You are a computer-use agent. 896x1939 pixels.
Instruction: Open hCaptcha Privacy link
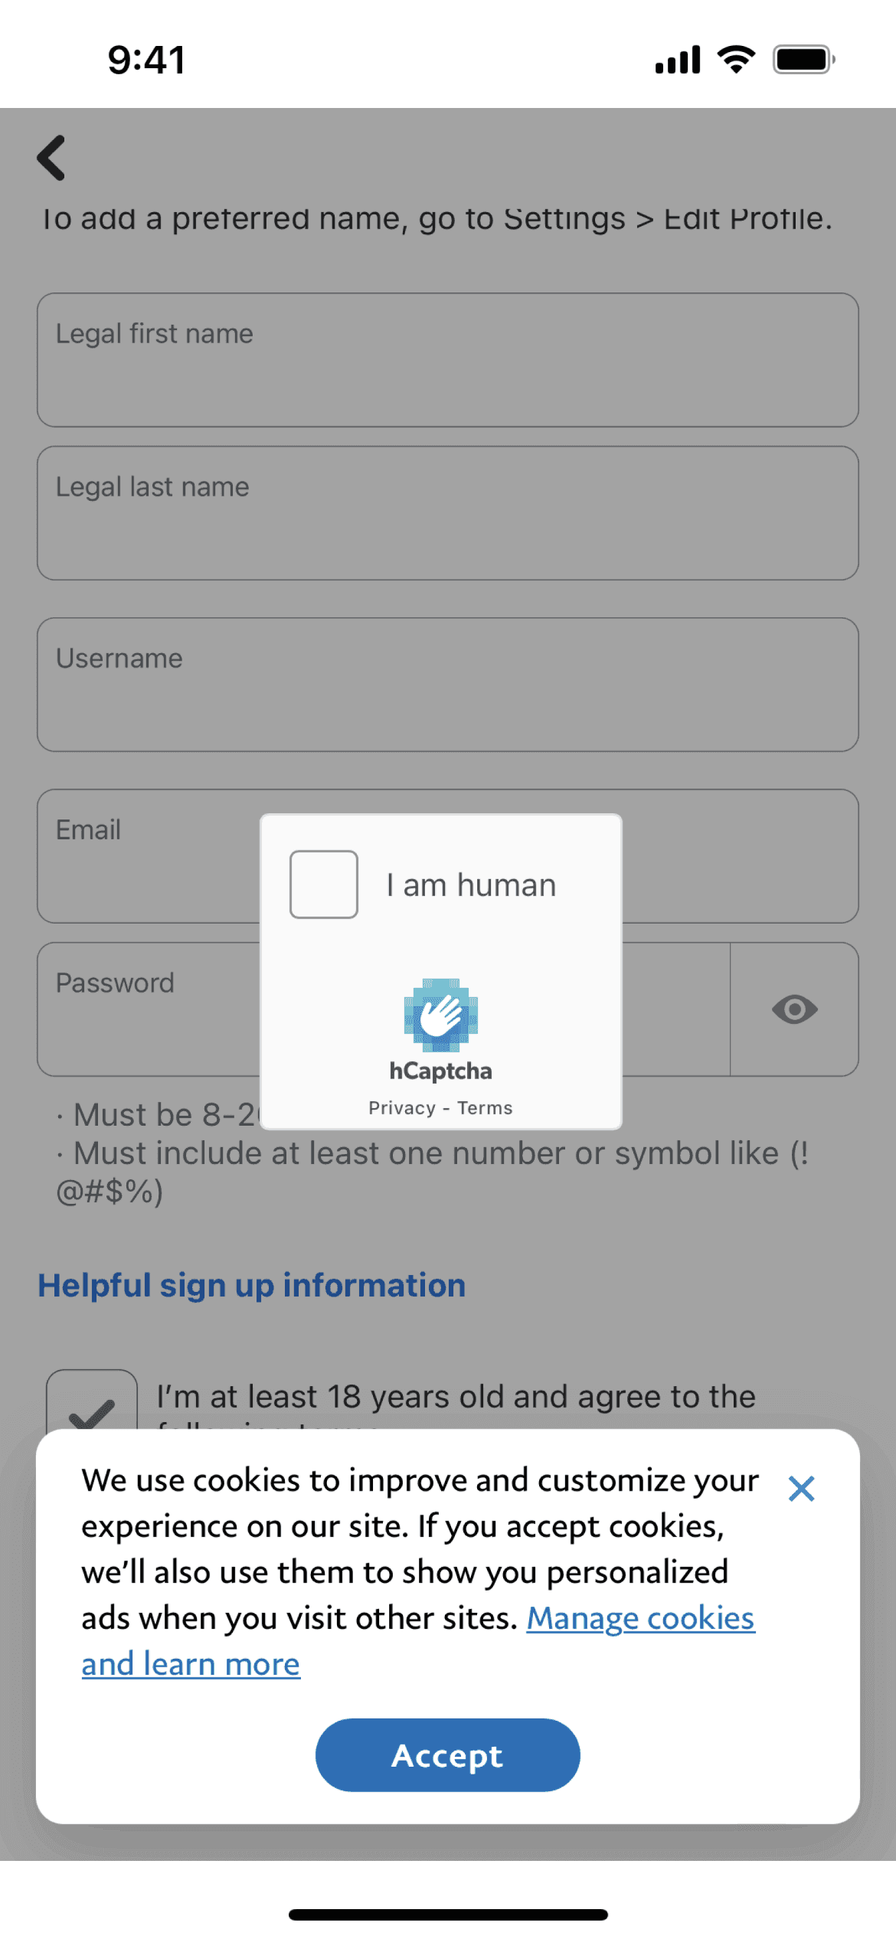(x=402, y=1108)
